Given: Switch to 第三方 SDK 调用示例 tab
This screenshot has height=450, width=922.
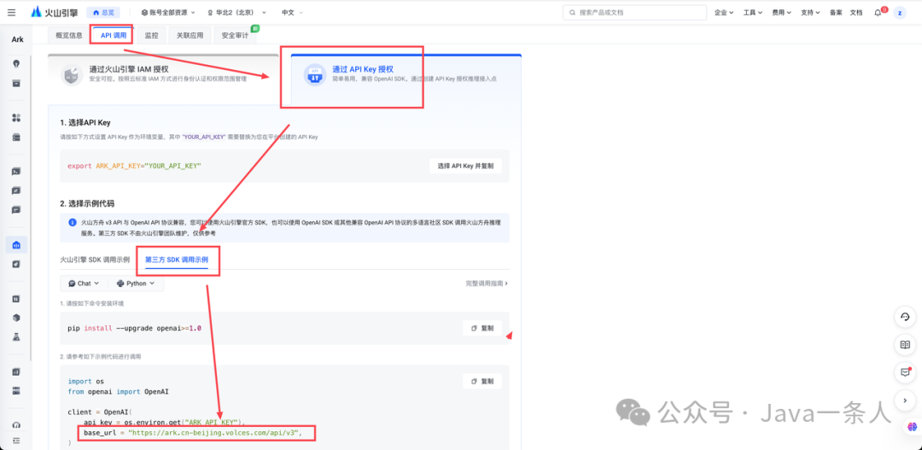Looking at the screenshot, I should click(177, 259).
